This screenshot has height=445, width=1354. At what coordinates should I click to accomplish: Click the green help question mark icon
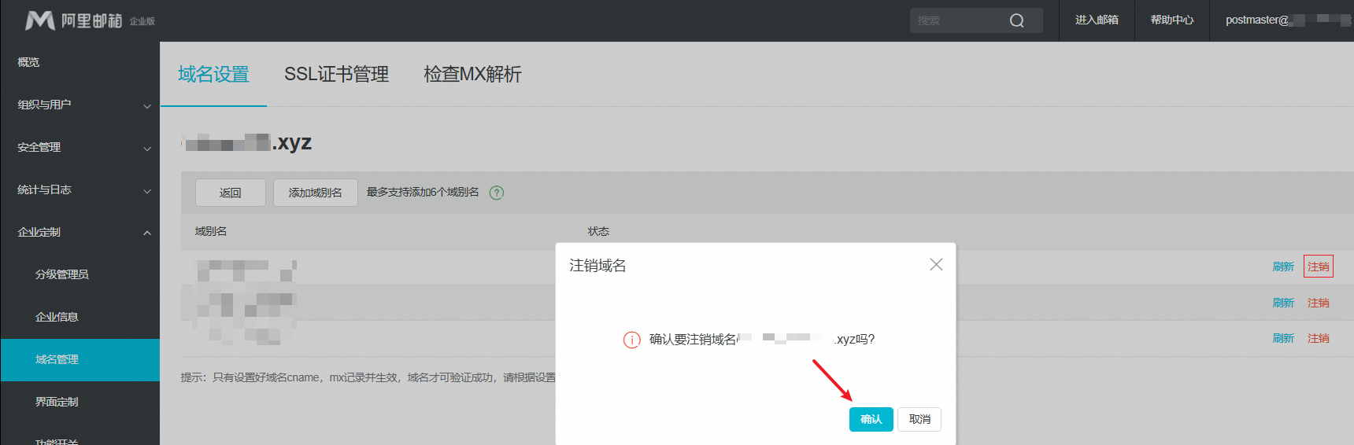point(497,193)
